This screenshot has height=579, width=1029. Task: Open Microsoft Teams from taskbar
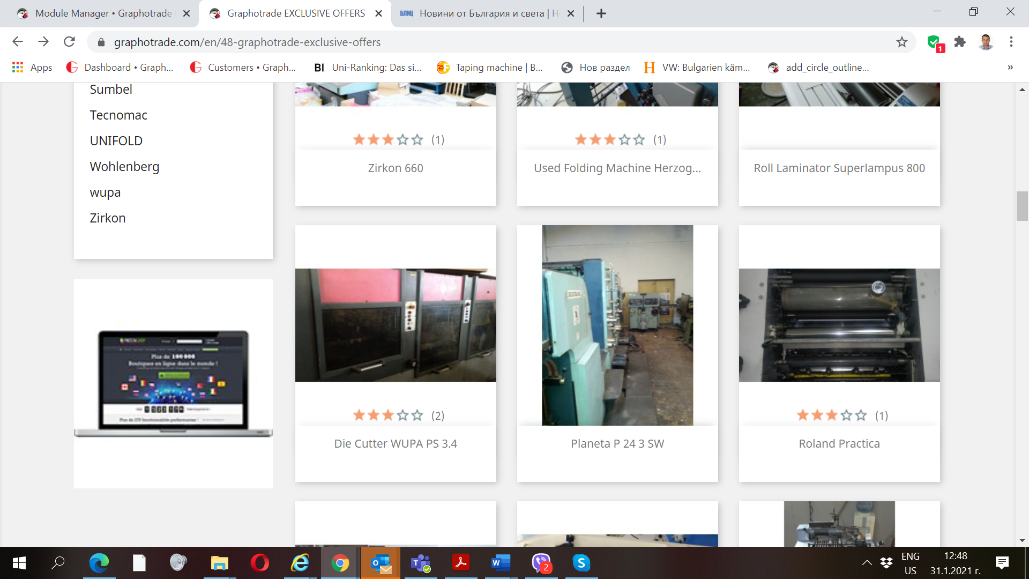pyautogui.click(x=421, y=563)
